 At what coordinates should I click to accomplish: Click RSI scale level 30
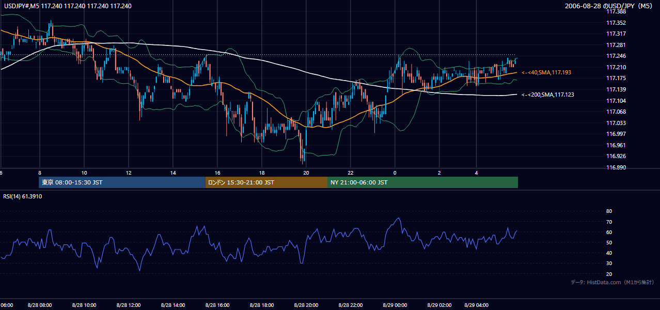[x=609, y=263]
